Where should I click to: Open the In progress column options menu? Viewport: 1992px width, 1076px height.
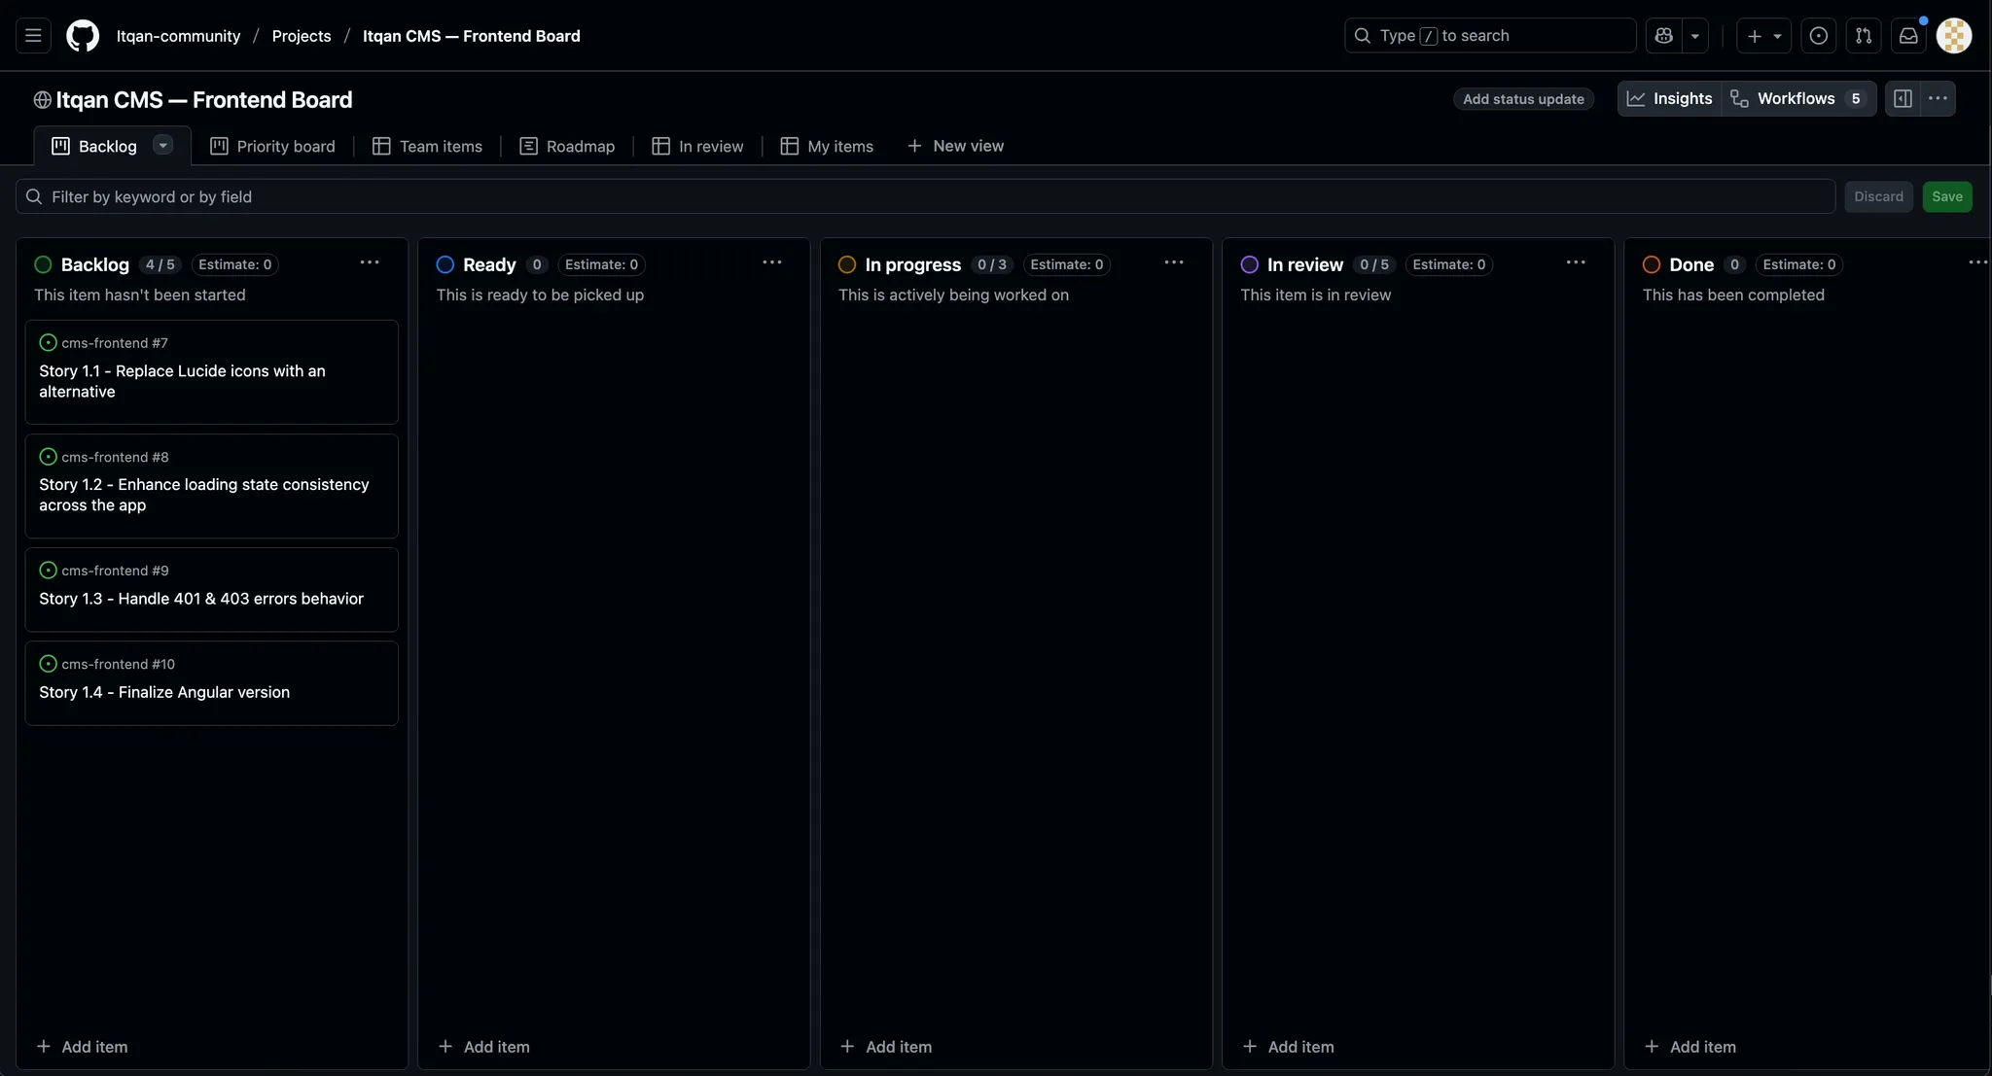1173,262
